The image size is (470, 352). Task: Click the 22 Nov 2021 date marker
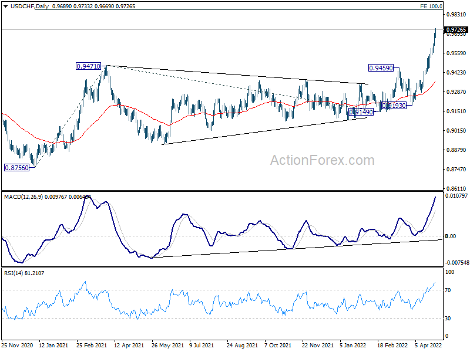pyautogui.click(x=318, y=345)
